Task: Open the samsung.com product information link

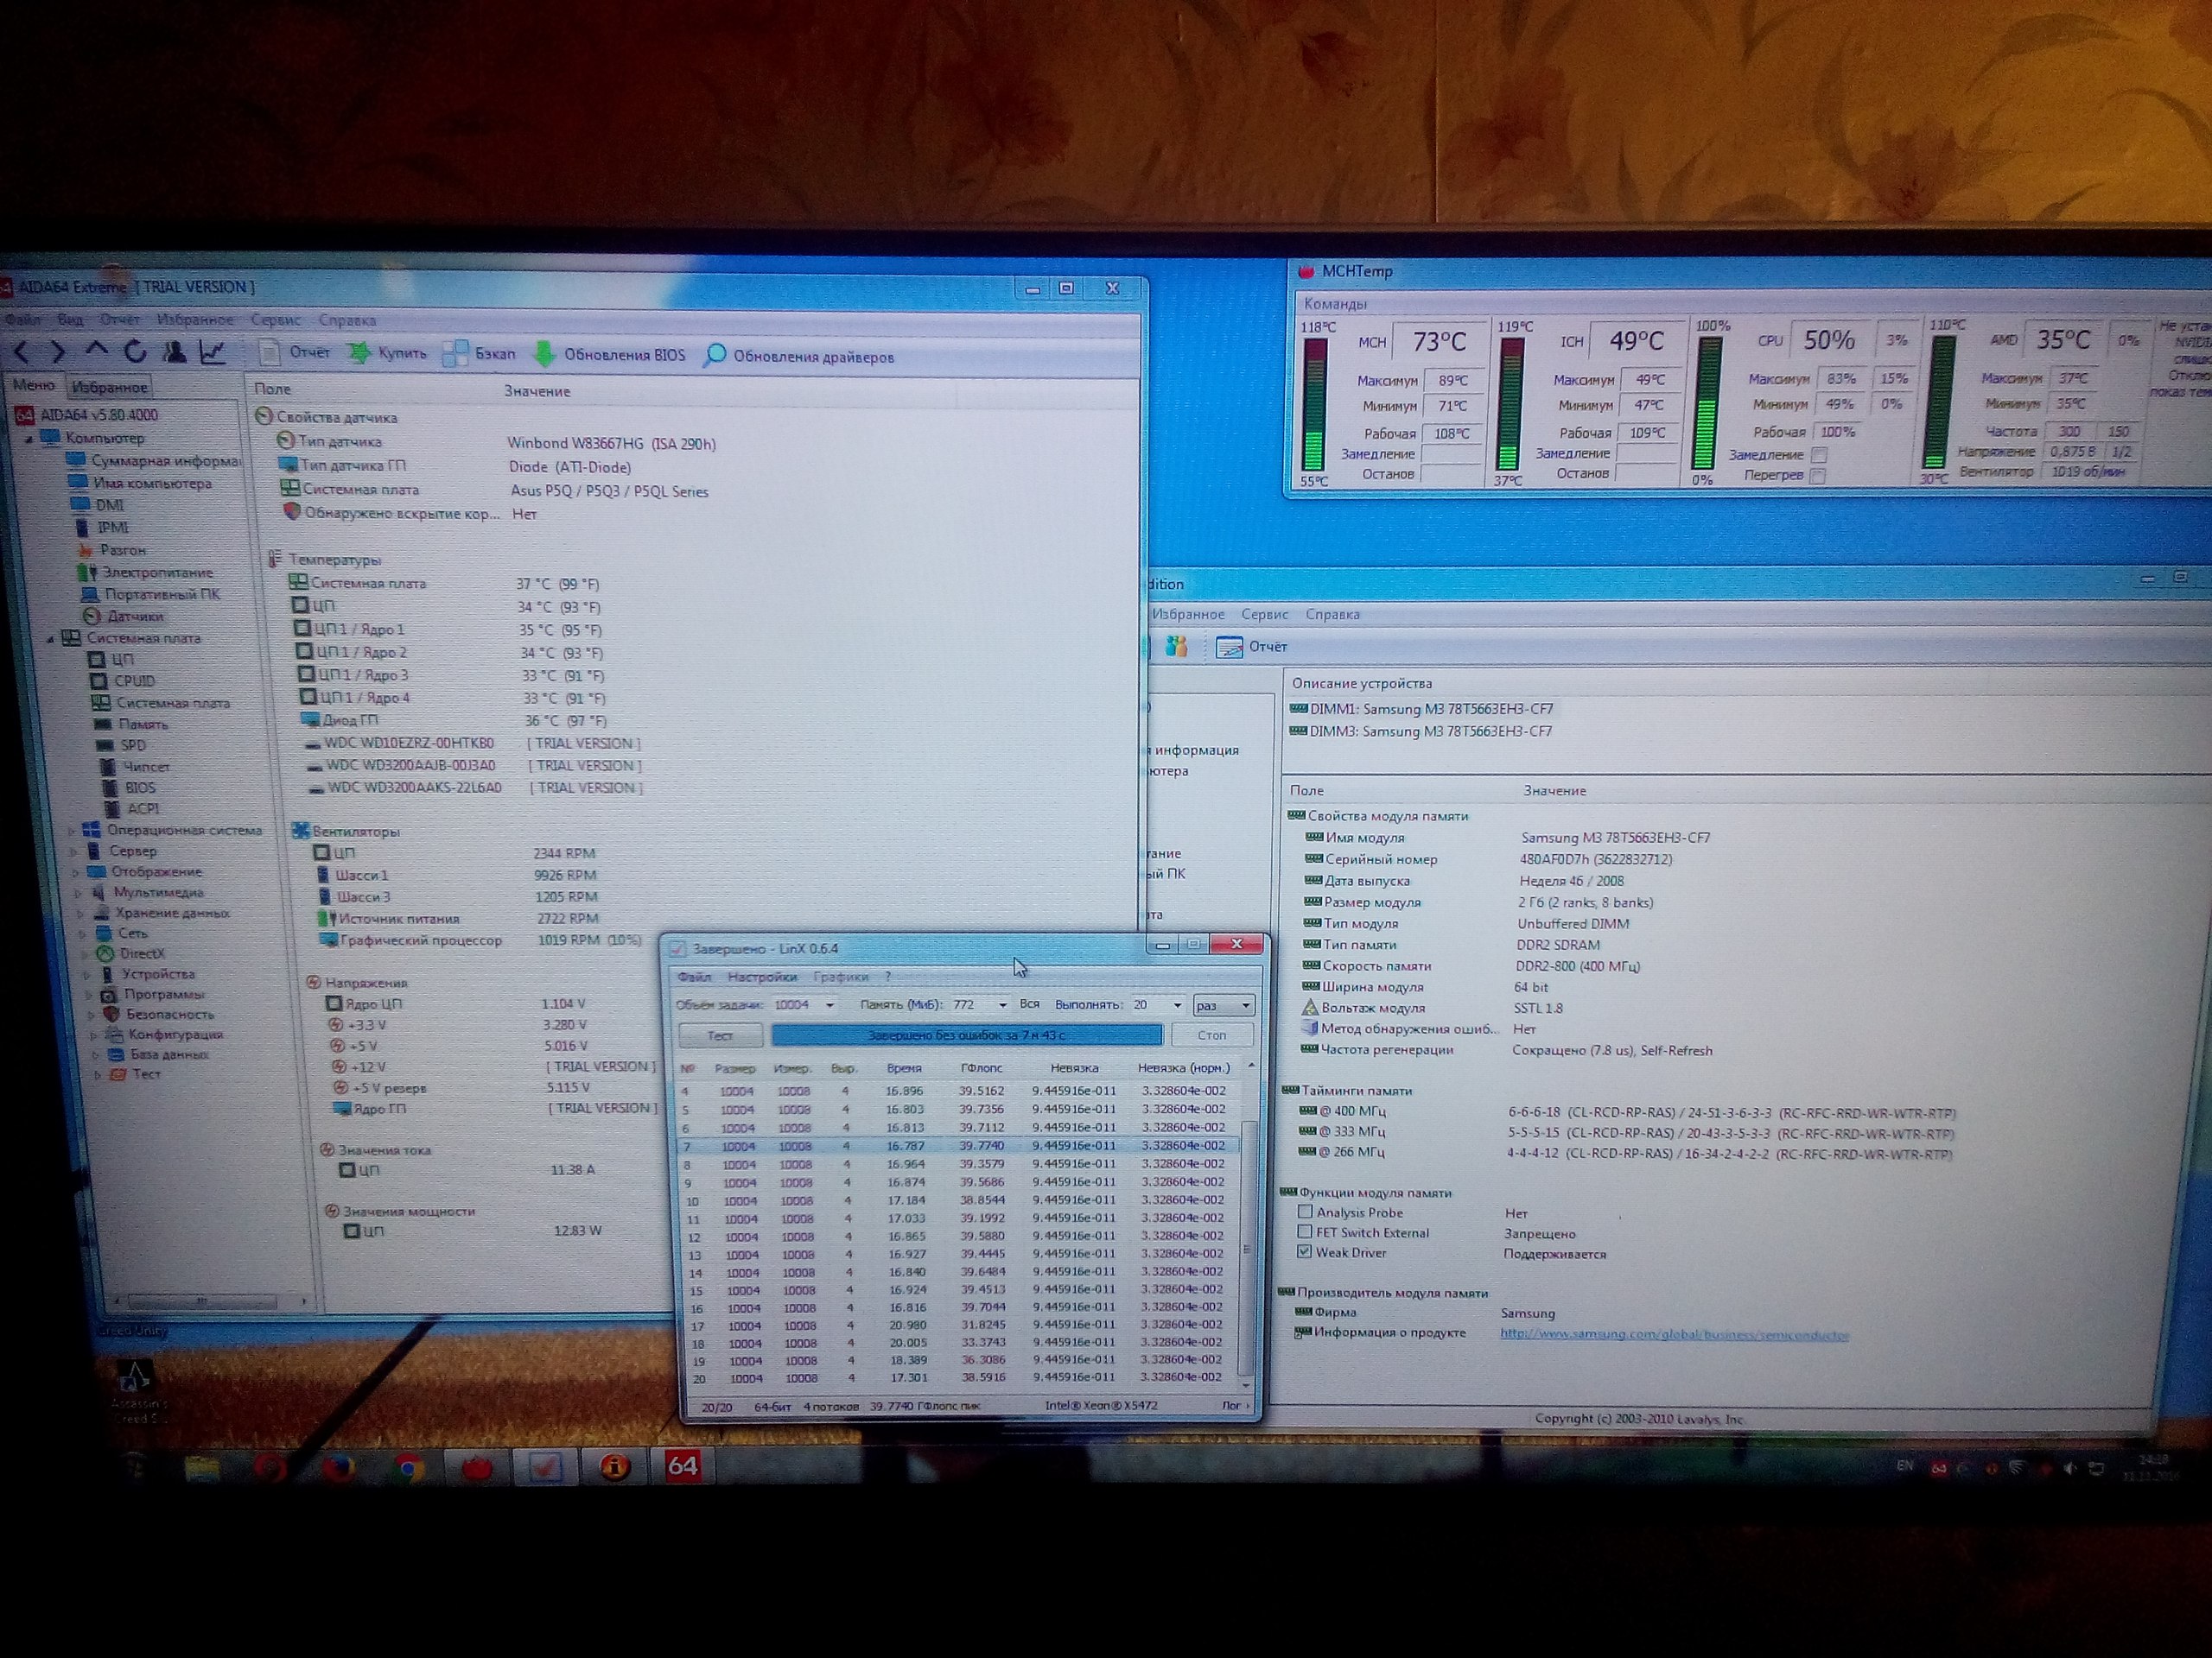Action: tap(1674, 1334)
